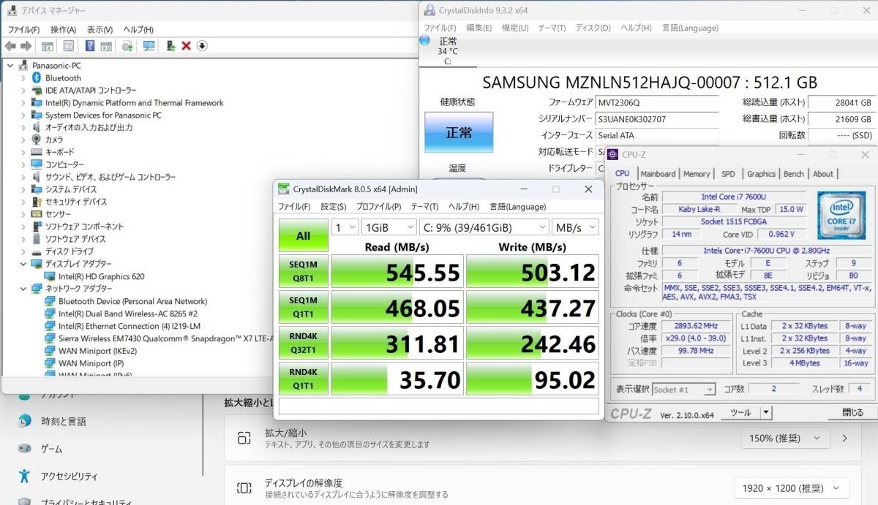Expand the IDE ATA/ATAPI controller category
The height and width of the screenshot is (505, 878).
click(x=23, y=90)
